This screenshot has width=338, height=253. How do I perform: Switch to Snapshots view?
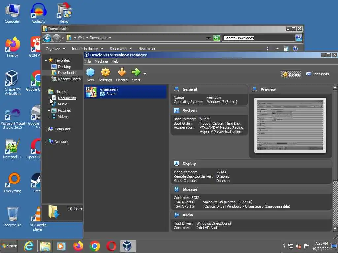[x=318, y=74]
